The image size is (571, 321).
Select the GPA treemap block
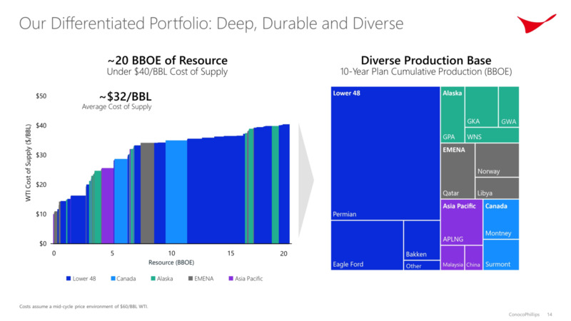[x=453, y=114]
